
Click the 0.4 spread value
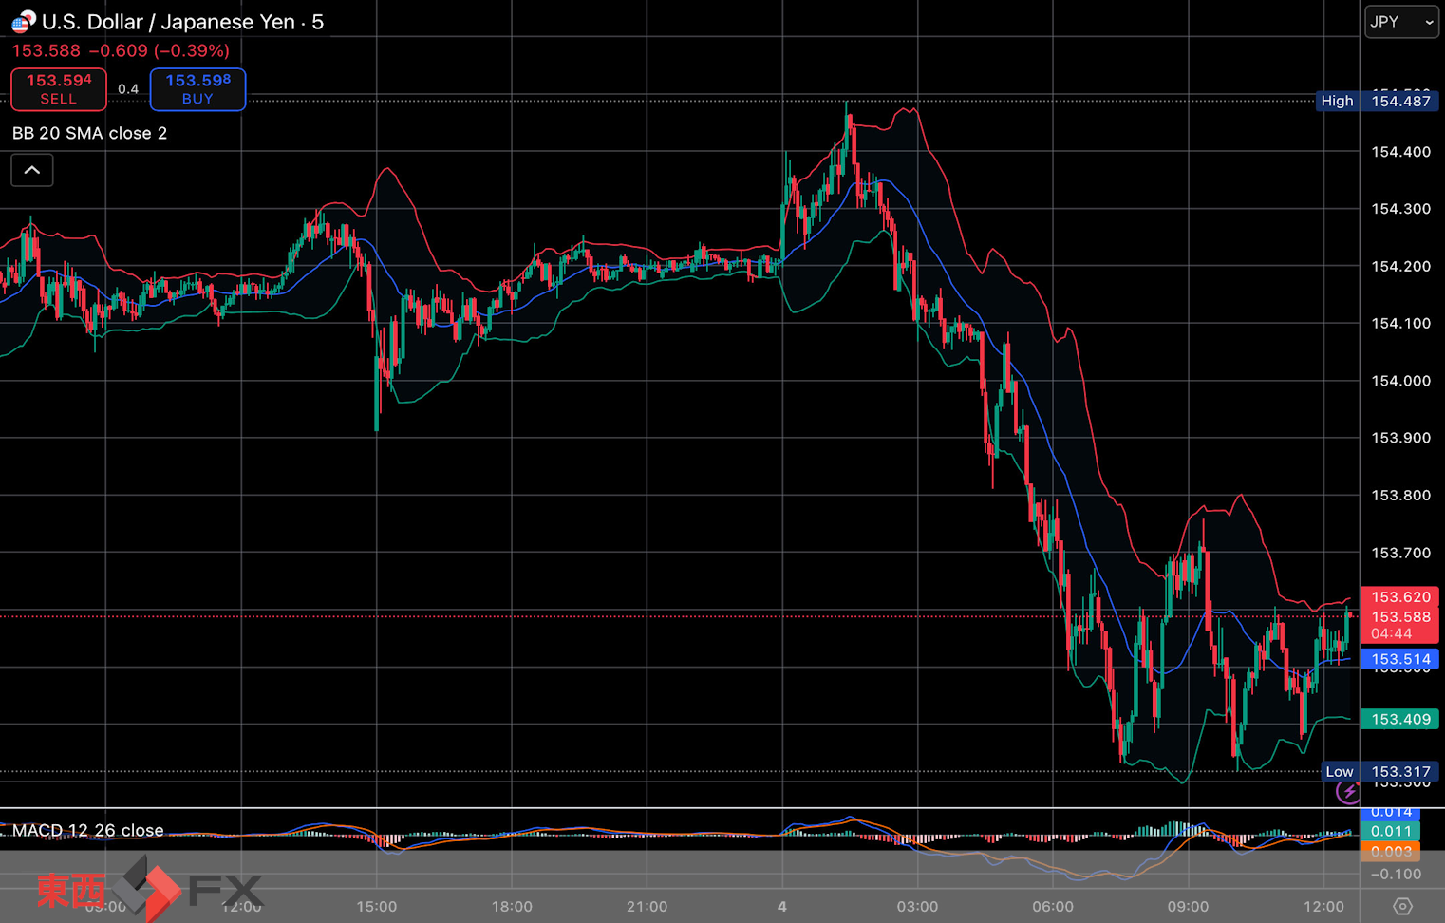coord(128,89)
